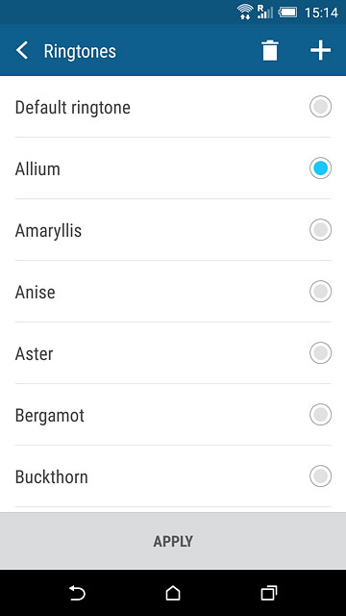Viewport: 346px width, 616px height.
Task: Choose the Bergamot ringtone label
Action: pyautogui.click(x=50, y=416)
